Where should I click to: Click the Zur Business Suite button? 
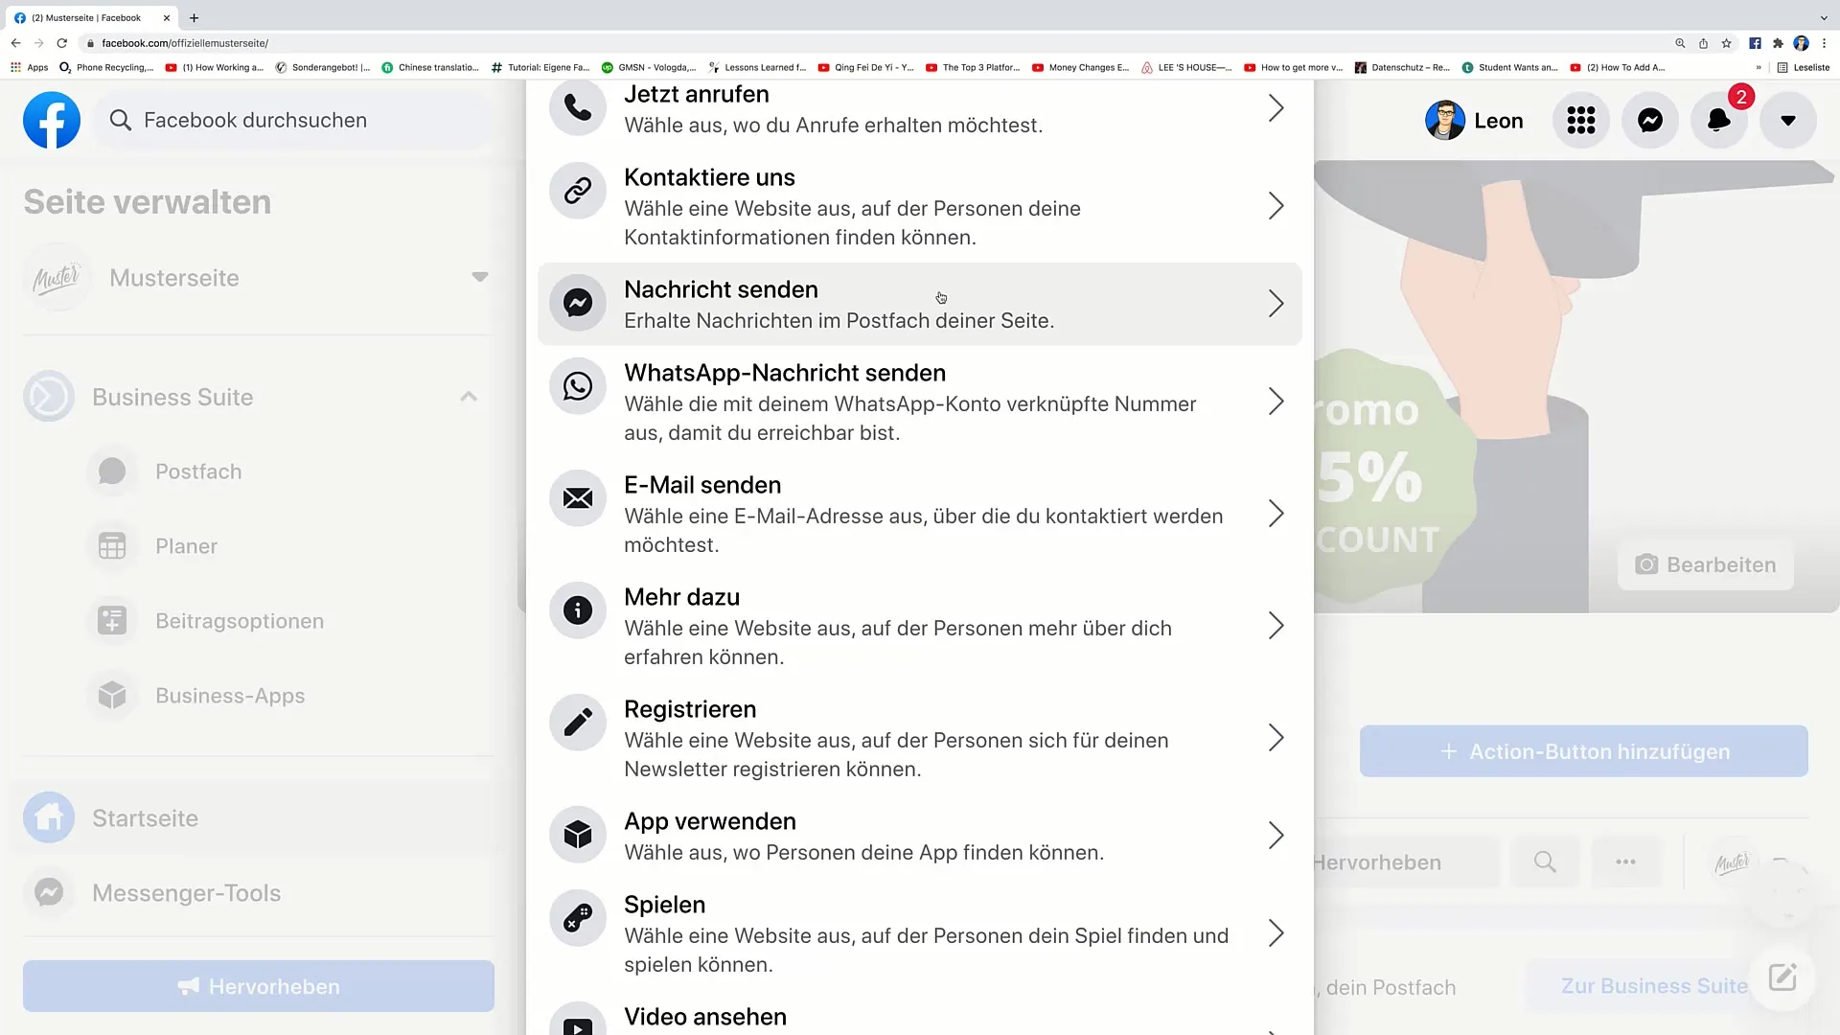click(1654, 985)
